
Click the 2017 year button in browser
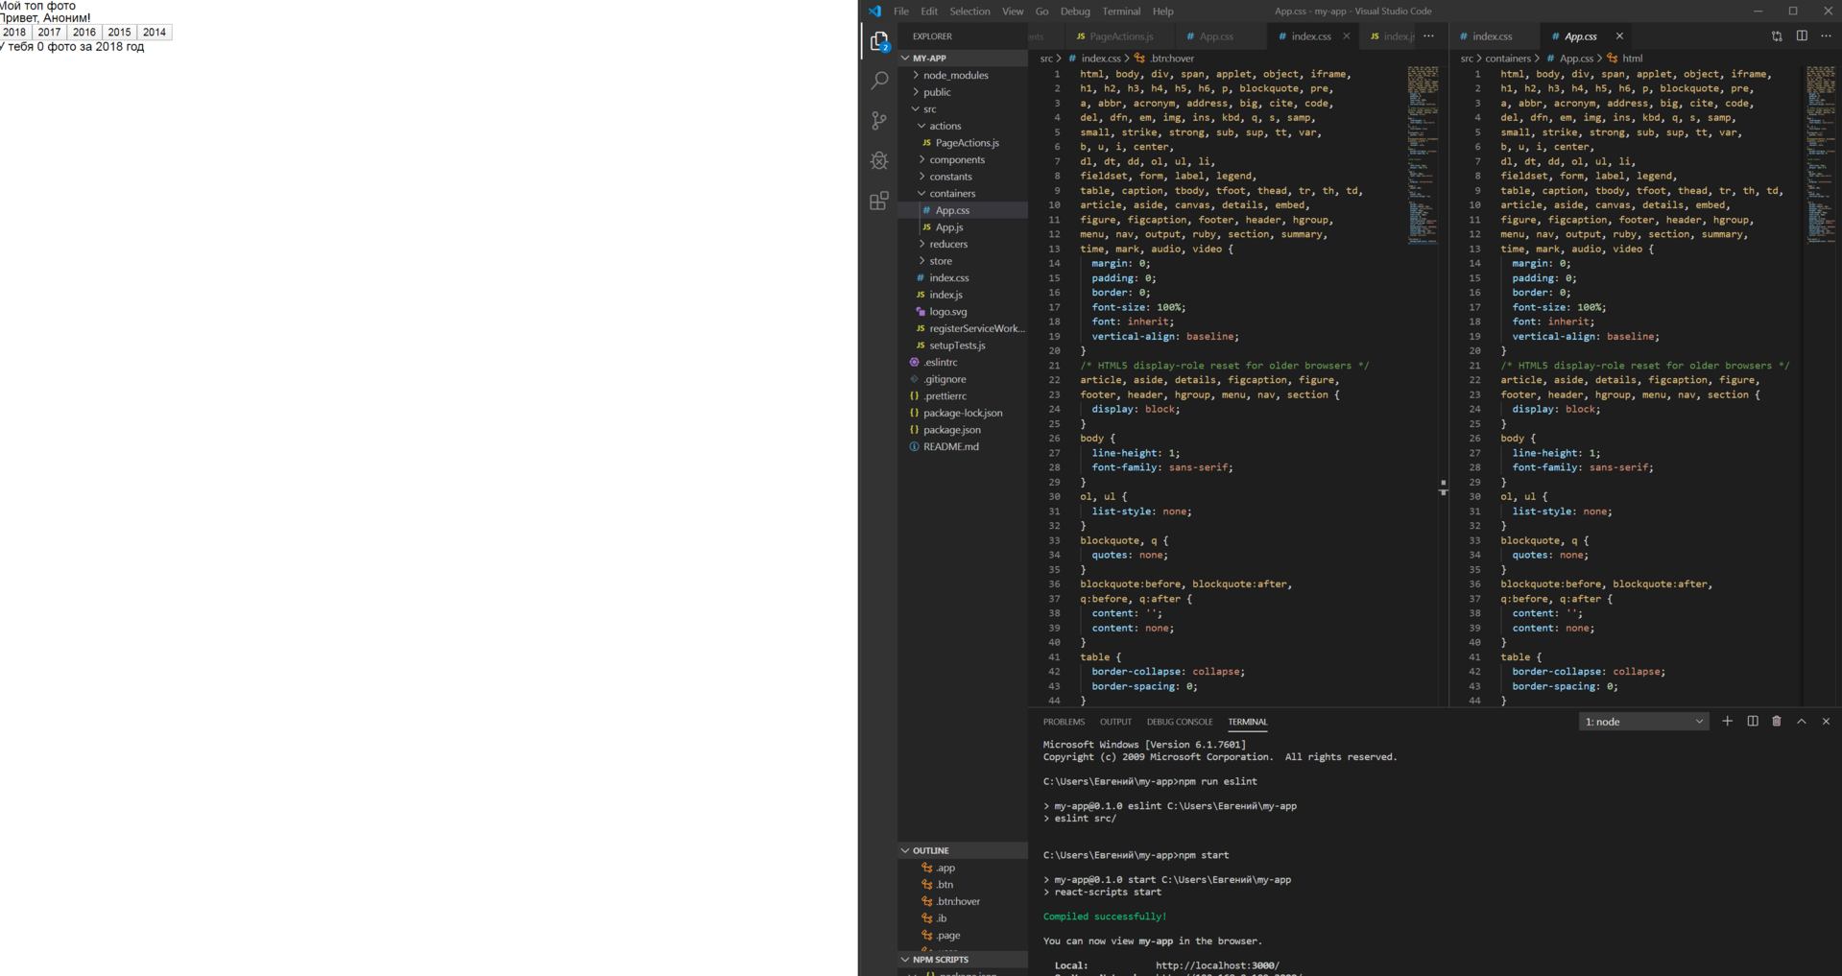[50, 33]
